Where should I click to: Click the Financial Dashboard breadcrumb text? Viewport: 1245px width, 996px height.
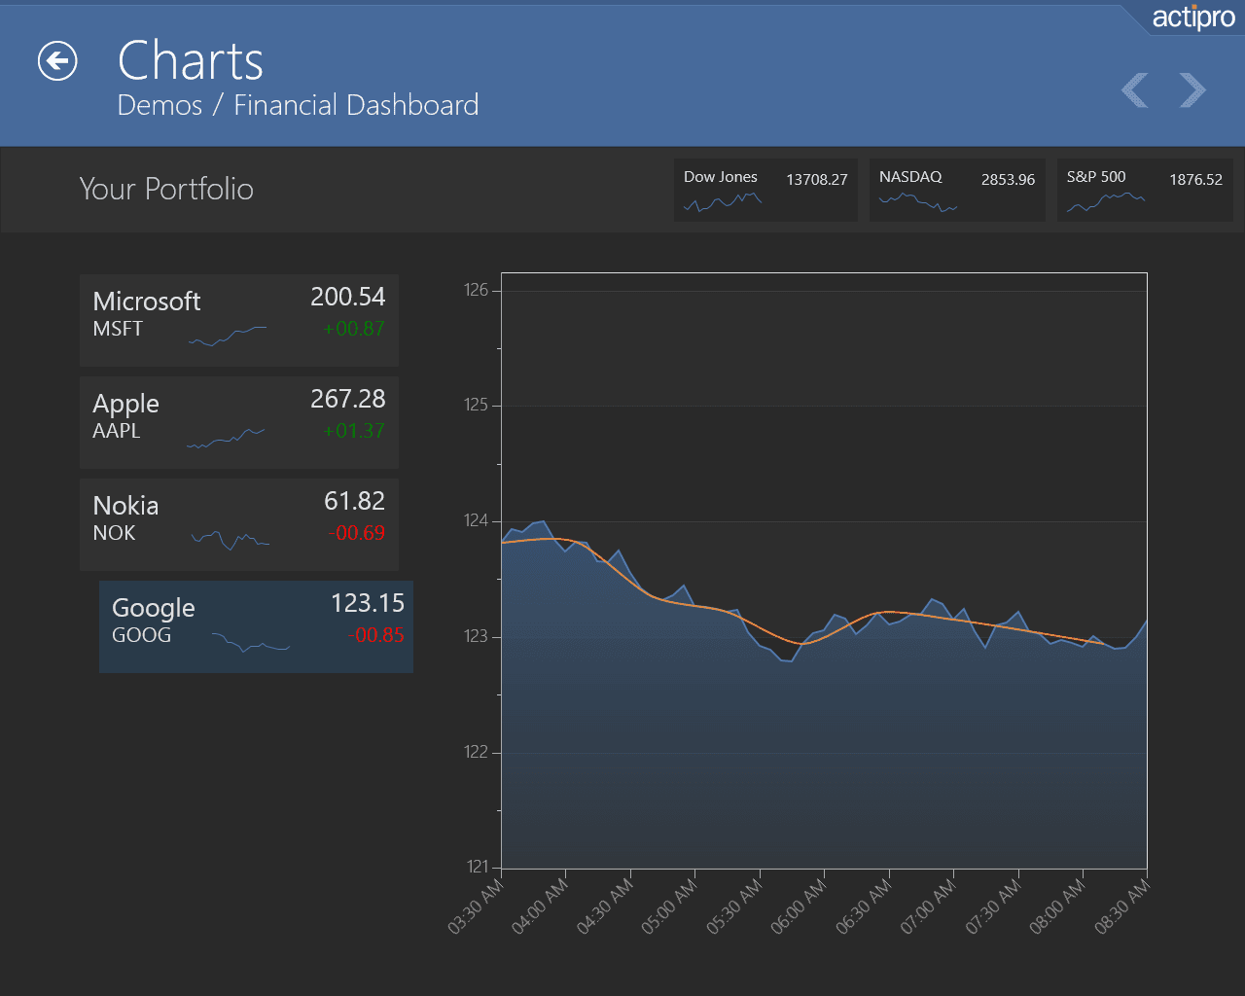click(356, 105)
